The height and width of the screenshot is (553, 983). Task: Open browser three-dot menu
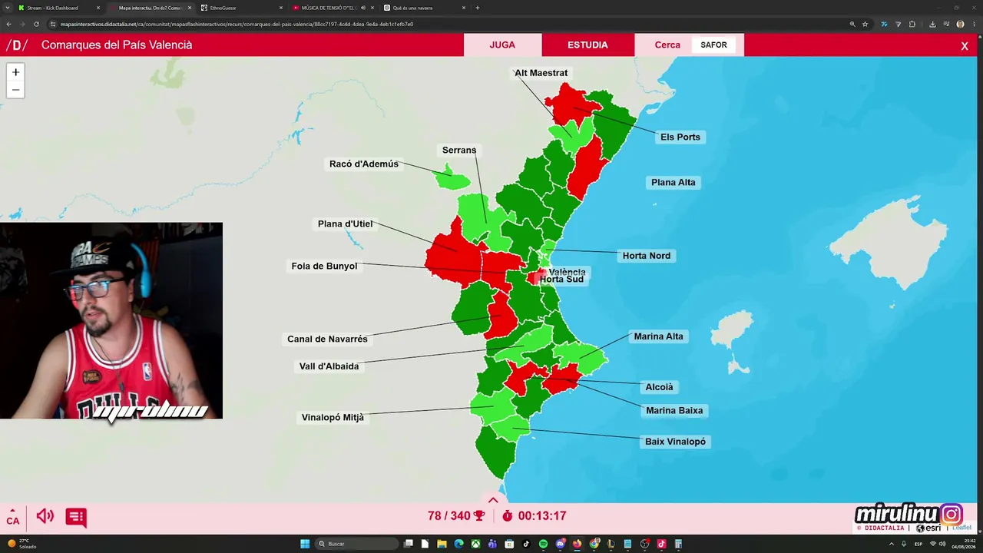coord(974,24)
